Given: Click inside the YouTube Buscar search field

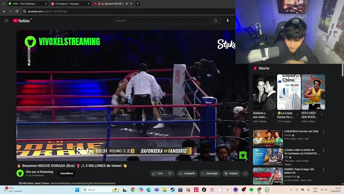Looking at the screenshot, I should point(162,21).
